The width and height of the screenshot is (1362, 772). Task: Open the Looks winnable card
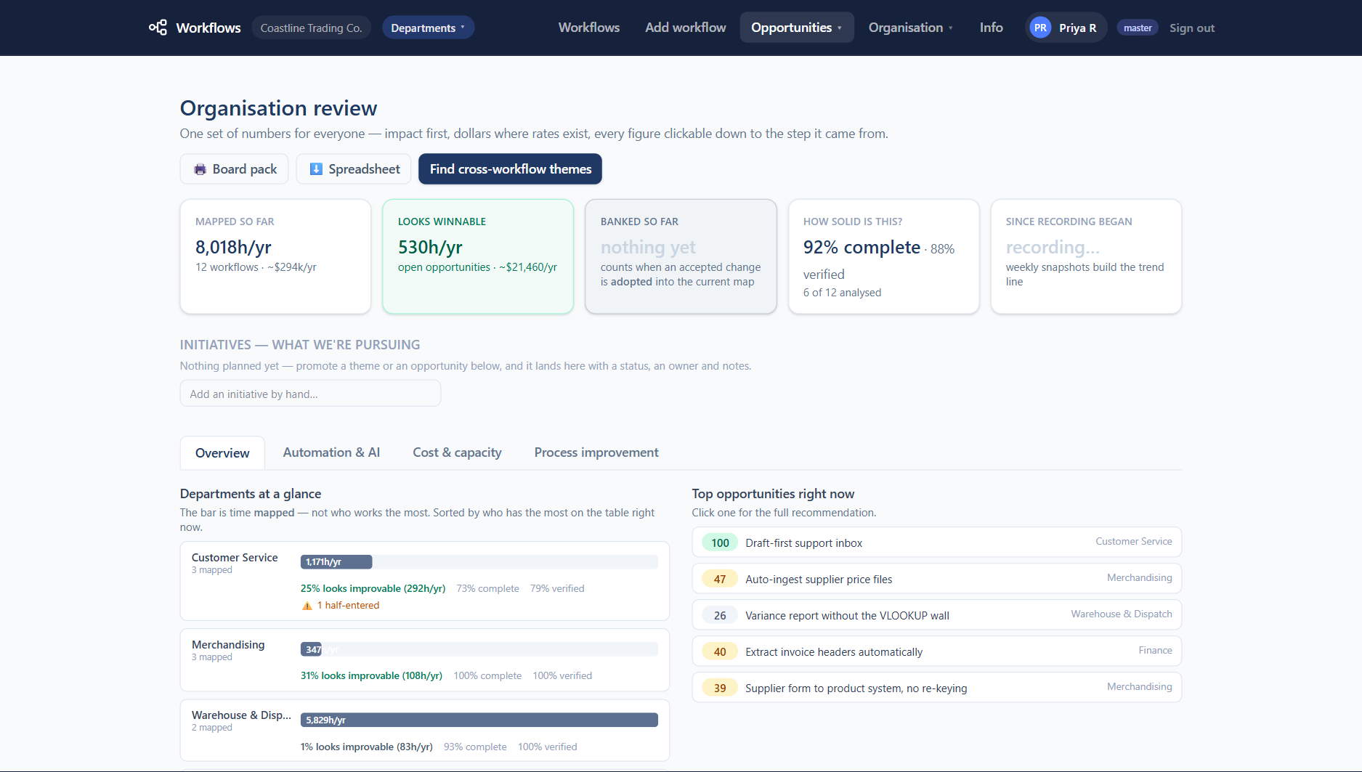478,256
